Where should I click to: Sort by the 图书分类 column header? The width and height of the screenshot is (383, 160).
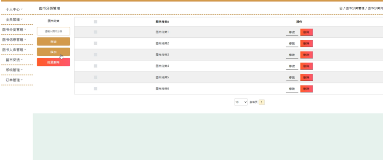162,22
